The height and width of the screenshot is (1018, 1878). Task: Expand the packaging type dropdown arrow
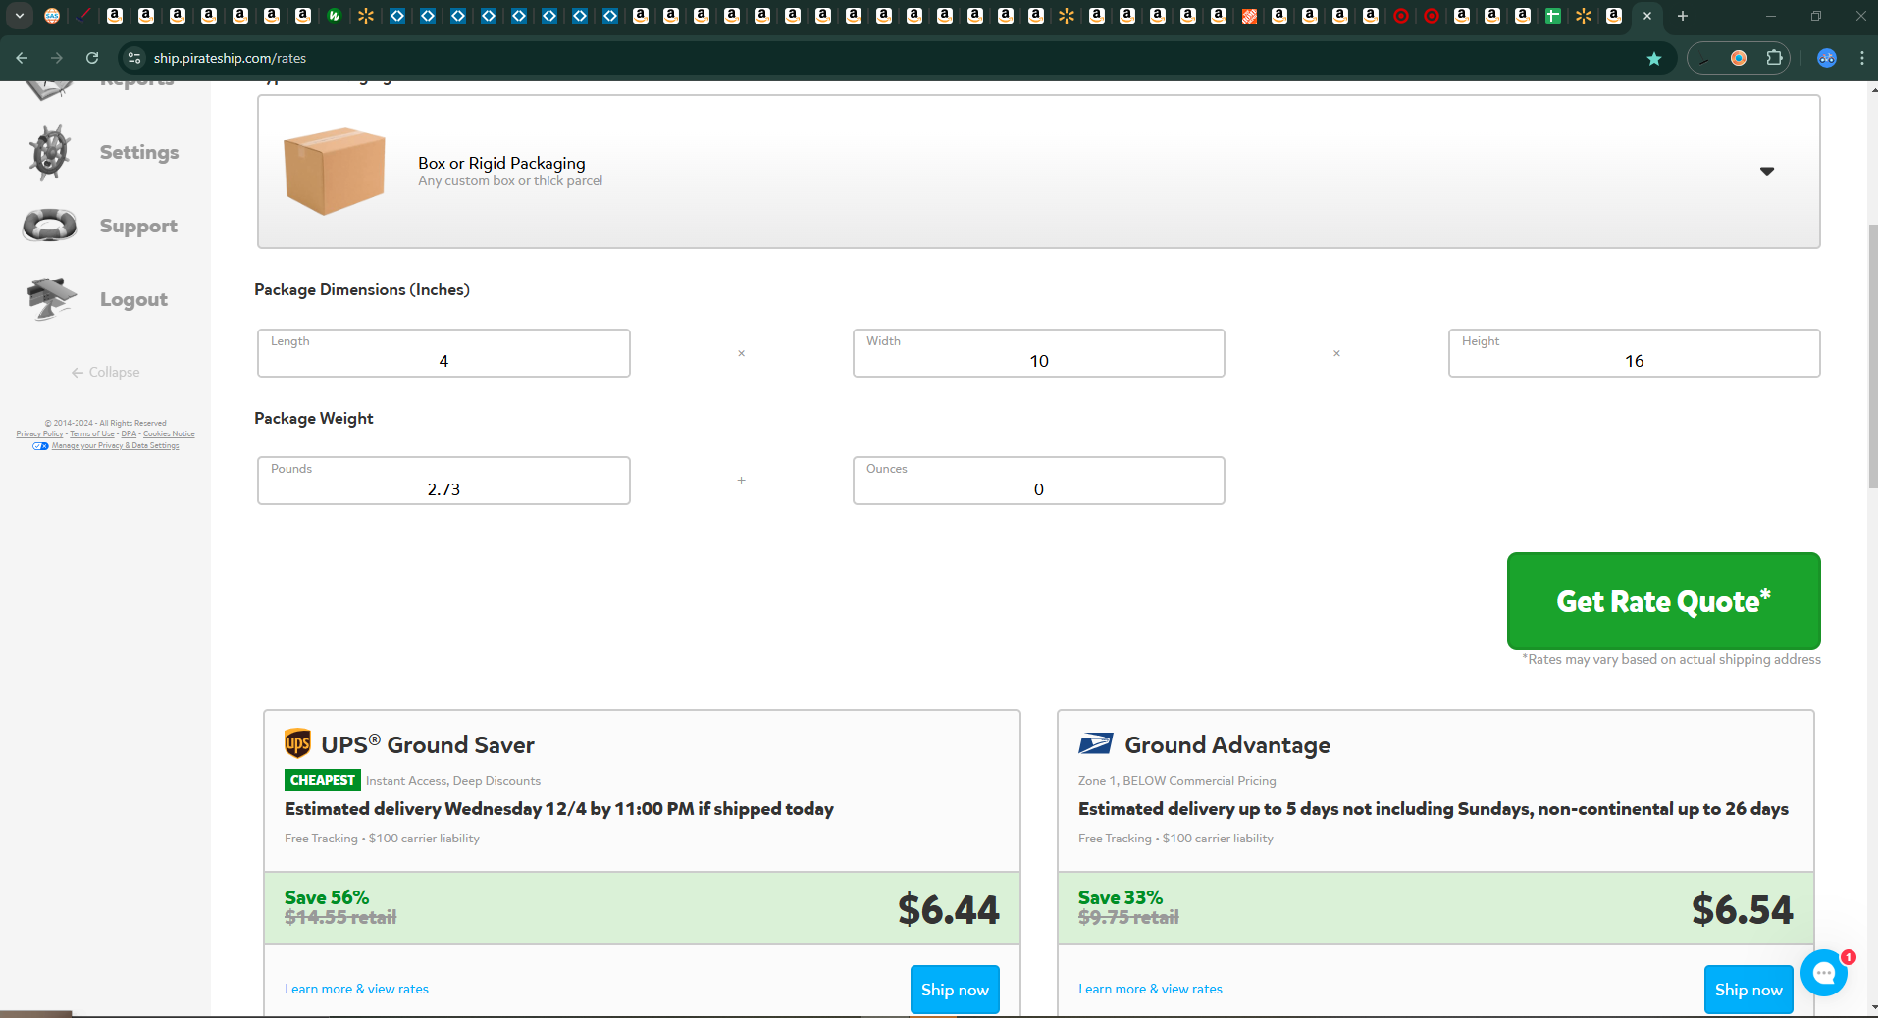pyautogui.click(x=1767, y=172)
